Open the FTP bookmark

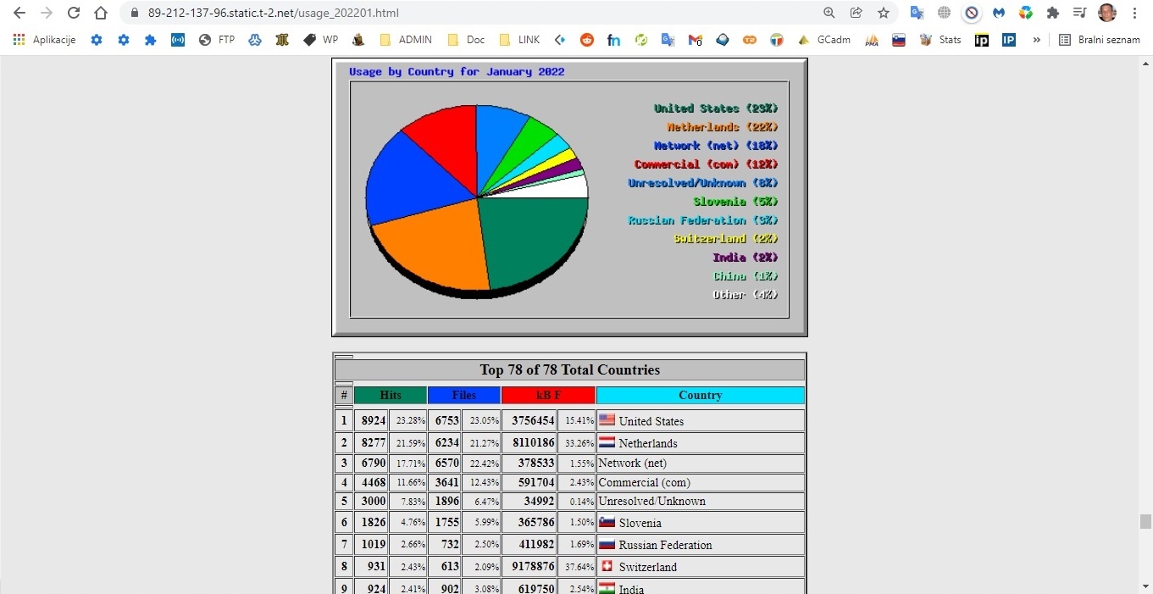pyautogui.click(x=217, y=40)
